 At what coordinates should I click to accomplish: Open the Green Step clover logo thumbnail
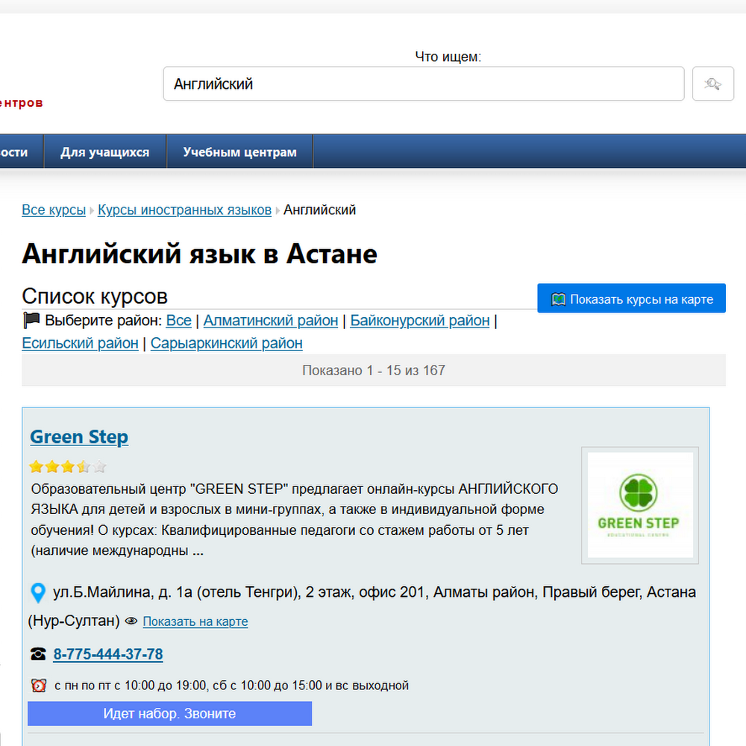(x=640, y=505)
